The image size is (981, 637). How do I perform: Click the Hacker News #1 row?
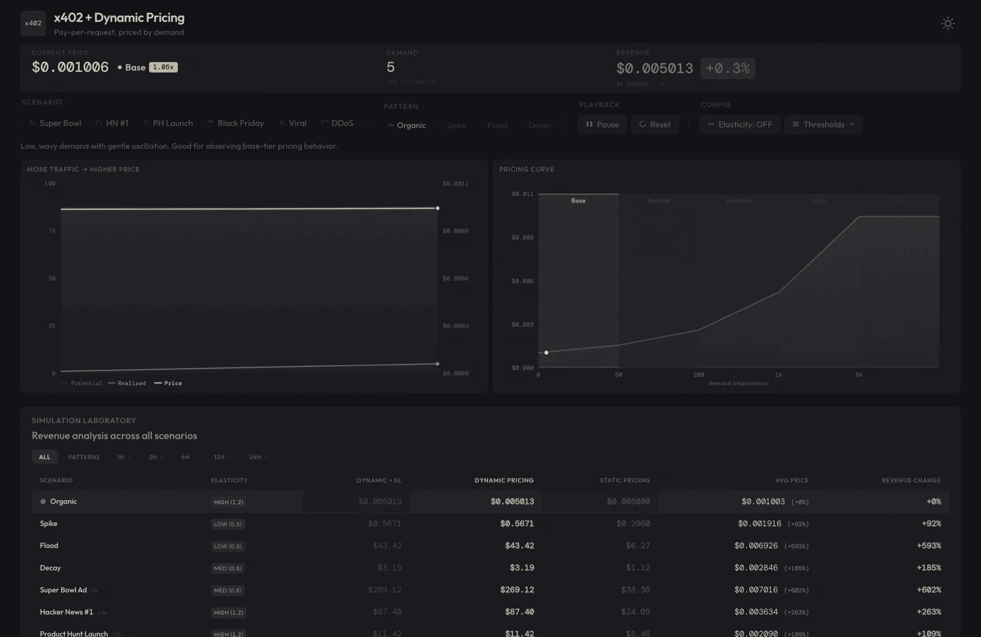pyautogui.click(x=490, y=612)
